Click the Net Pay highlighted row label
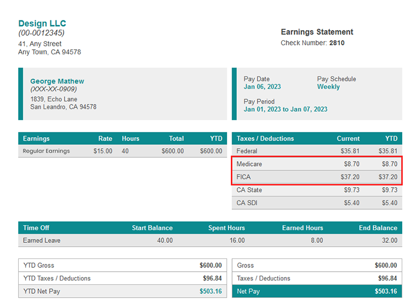 248,291
